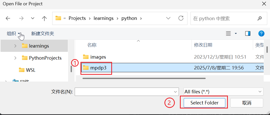Click the magnifier search icon

coord(259,18)
